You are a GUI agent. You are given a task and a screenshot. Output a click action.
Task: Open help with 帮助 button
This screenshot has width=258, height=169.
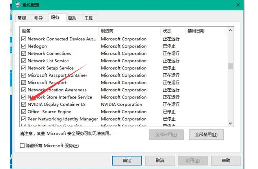[x=226, y=160]
